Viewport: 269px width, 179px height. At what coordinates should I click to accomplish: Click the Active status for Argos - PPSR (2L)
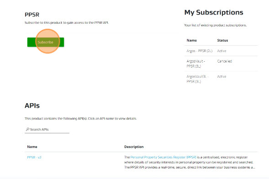coord(222,51)
